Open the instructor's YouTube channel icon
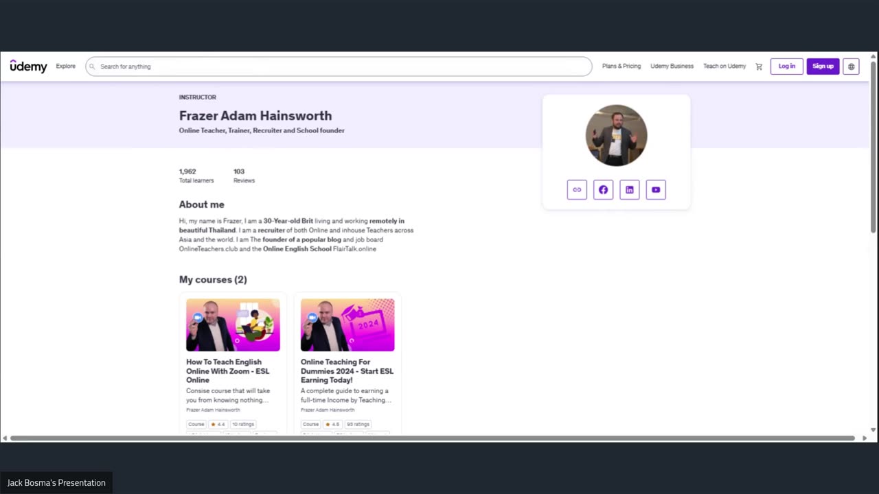Image resolution: width=879 pixels, height=494 pixels. 656,190
